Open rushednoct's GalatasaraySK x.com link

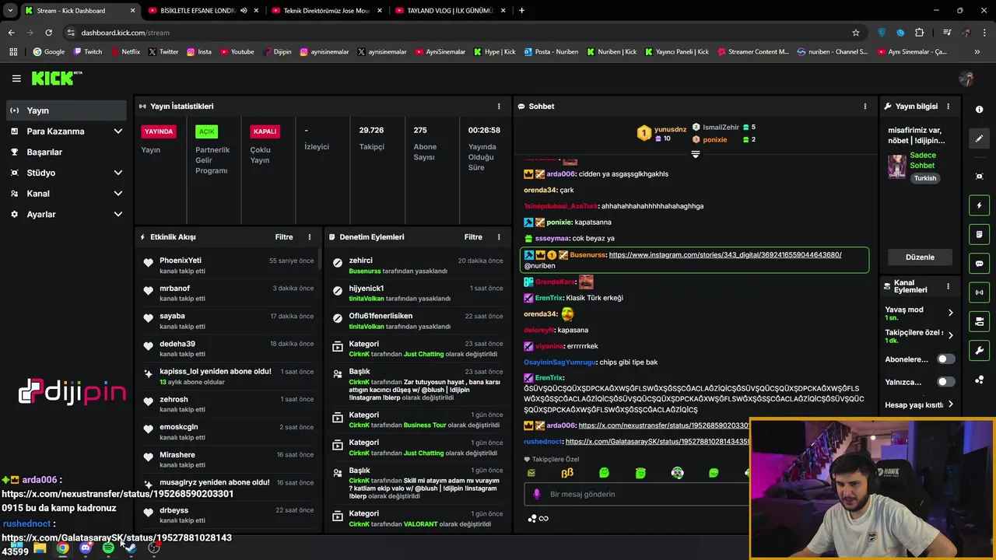click(658, 442)
